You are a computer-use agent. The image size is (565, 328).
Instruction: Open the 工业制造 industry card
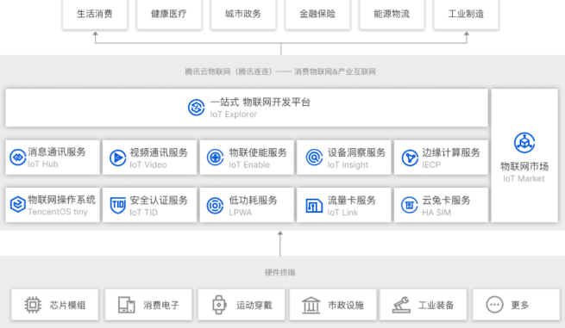(x=467, y=14)
